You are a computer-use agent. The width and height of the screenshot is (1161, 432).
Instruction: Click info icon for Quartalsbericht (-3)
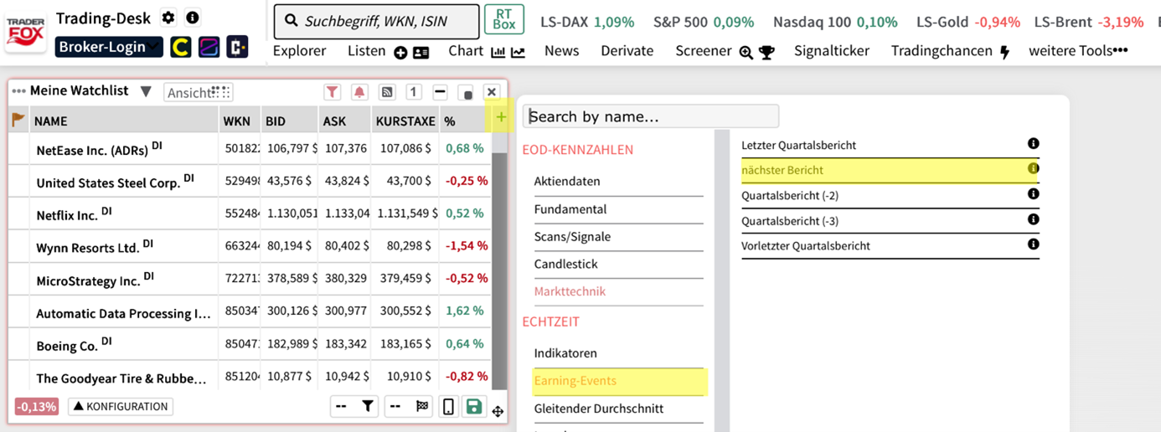click(x=1033, y=219)
